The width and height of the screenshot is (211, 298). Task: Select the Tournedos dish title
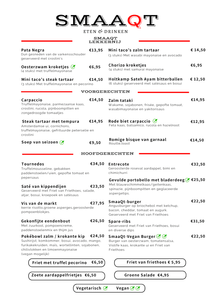tap(33, 164)
